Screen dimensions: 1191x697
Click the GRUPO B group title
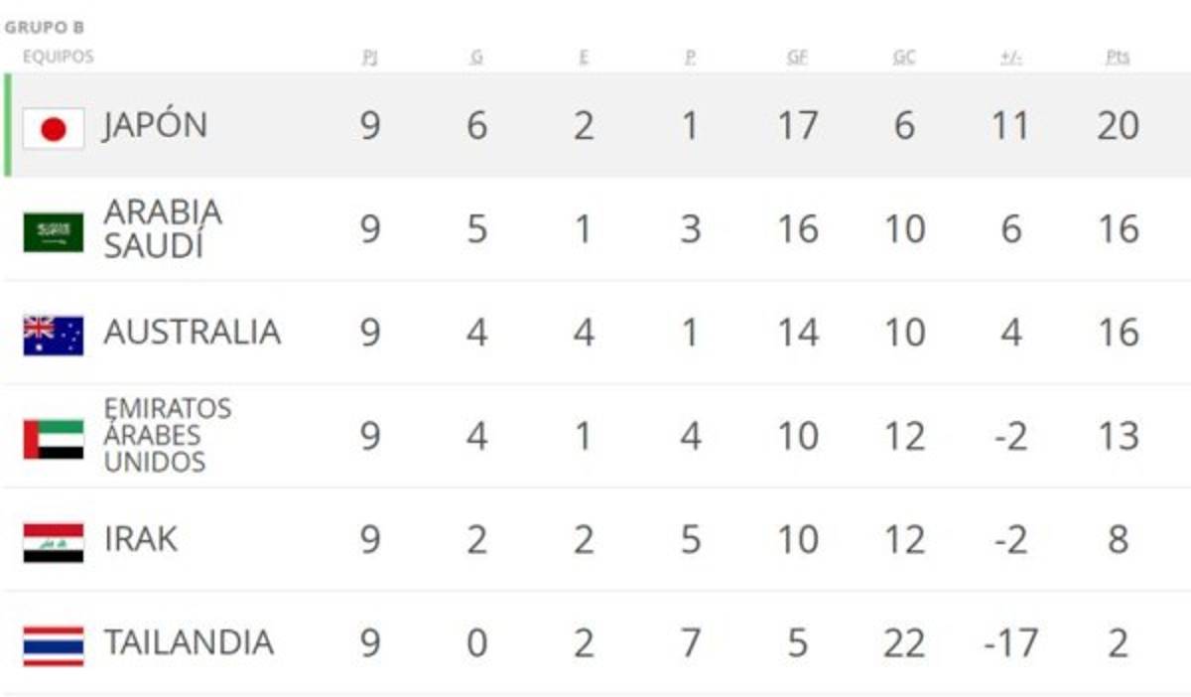tap(44, 28)
